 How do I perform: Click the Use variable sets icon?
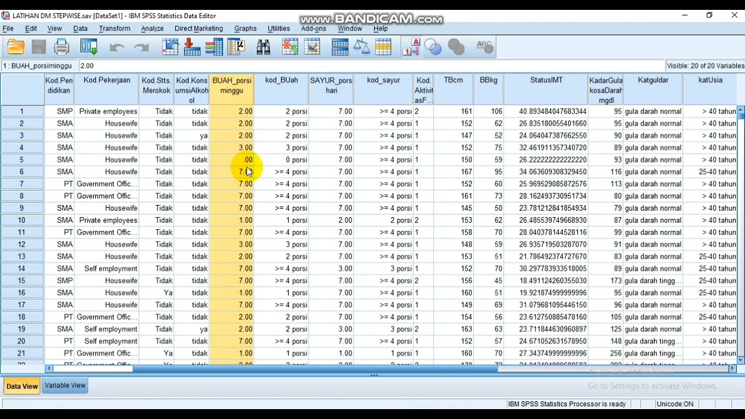pyautogui.click(x=433, y=47)
